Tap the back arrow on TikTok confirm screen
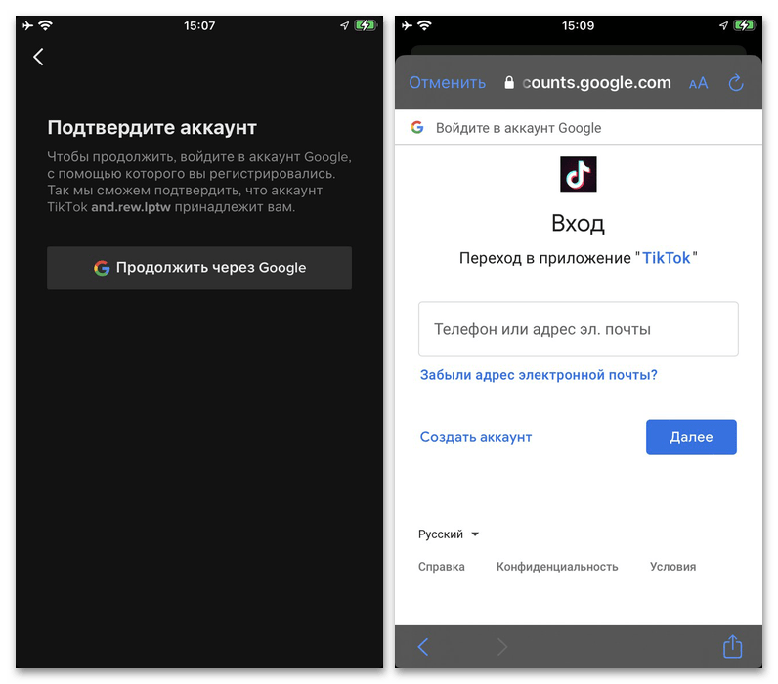This screenshot has width=778, height=684. point(38,57)
